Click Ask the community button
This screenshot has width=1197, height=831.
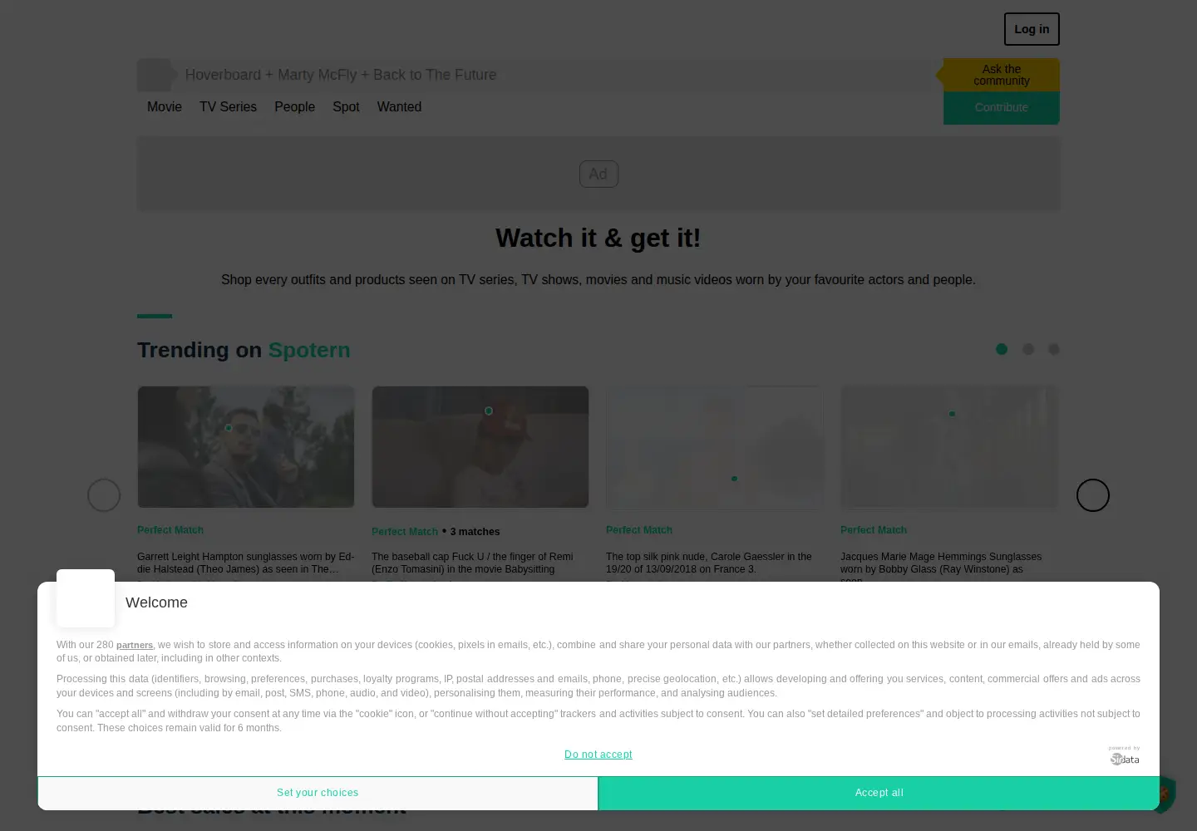1001,75
